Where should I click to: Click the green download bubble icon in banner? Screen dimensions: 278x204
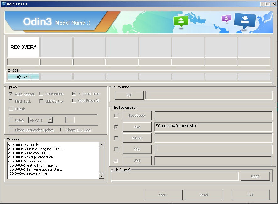click(181, 21)
